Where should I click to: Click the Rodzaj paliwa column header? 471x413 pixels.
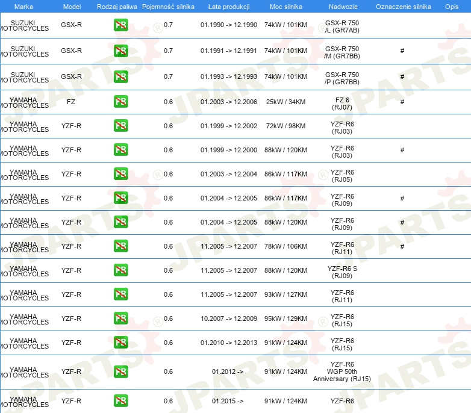click(116, 6)
